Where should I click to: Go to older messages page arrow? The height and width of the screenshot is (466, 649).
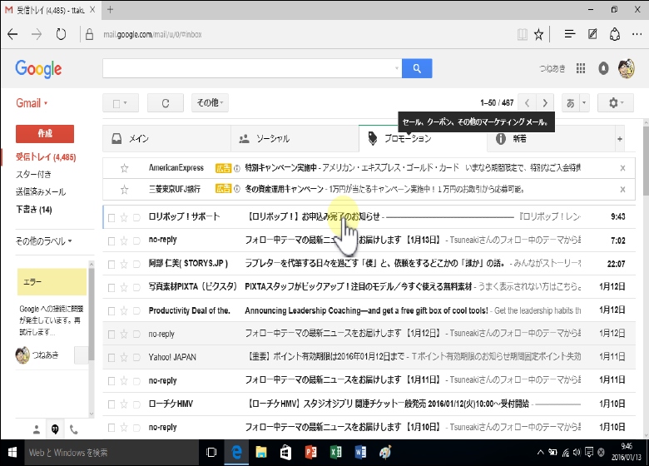545,102
